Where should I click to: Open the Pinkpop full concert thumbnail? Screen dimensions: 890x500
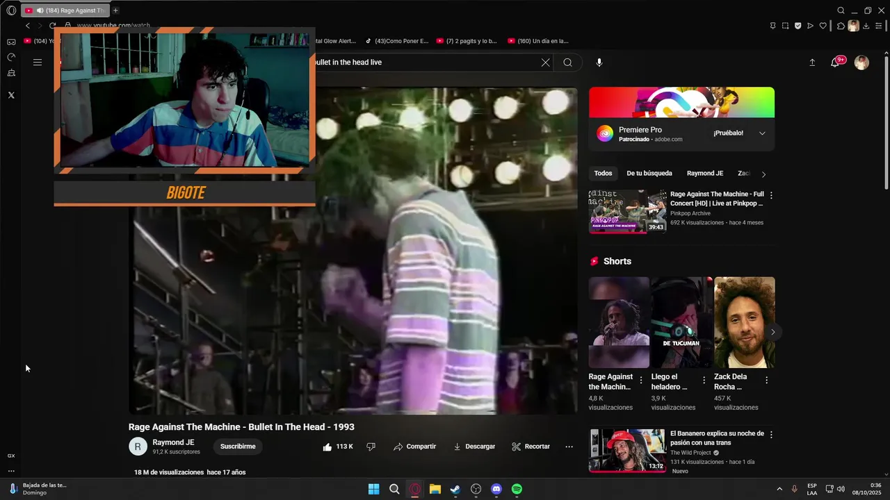pos(627,212)
